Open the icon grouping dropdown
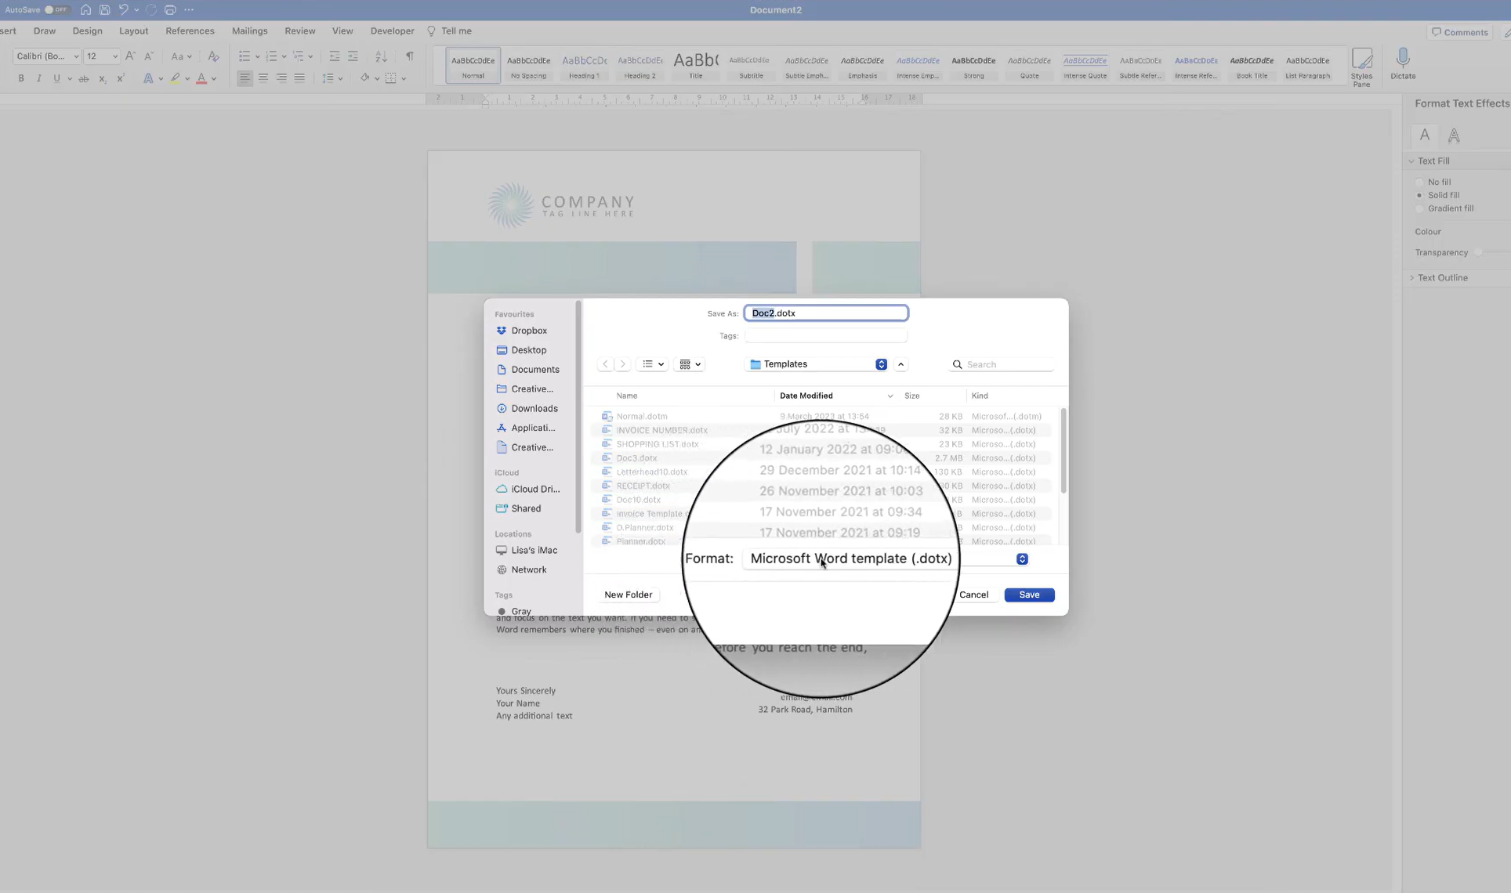The height and width of the screenshot is (893, 1511). (690, 364)
